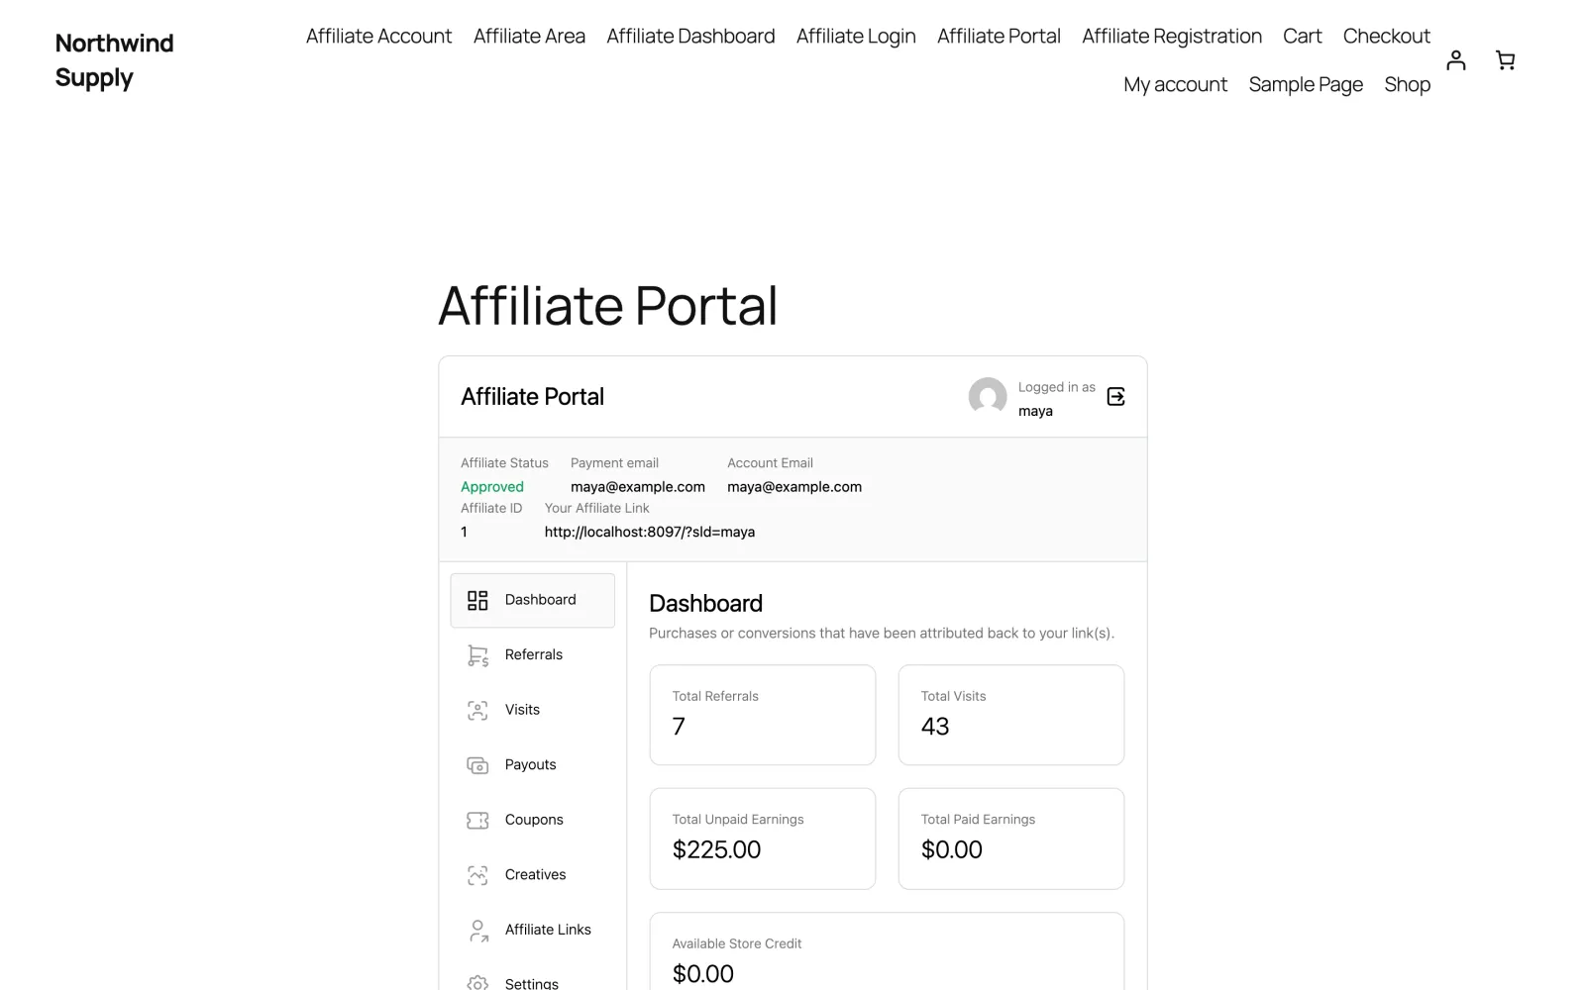The height and width of the screenshot is (990, 1585).
Task: Click Affiliate Portal in top navigation
Action: (999, 37)
